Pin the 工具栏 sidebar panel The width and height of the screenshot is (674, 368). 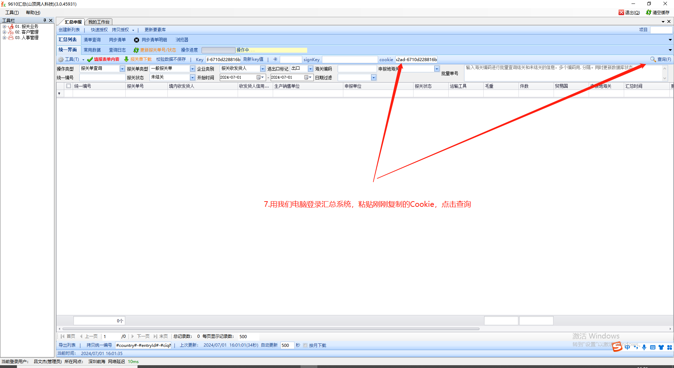(45, 20)
